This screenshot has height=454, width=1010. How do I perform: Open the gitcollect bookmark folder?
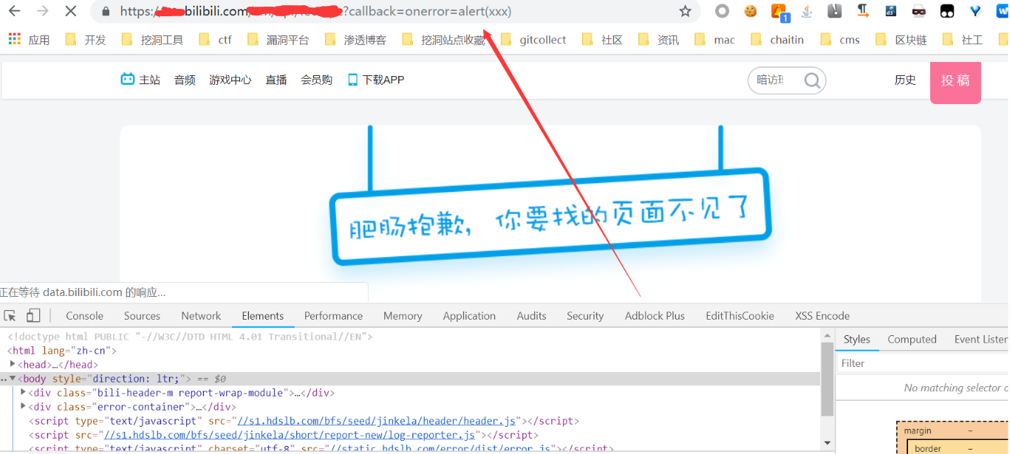[533, 40]
